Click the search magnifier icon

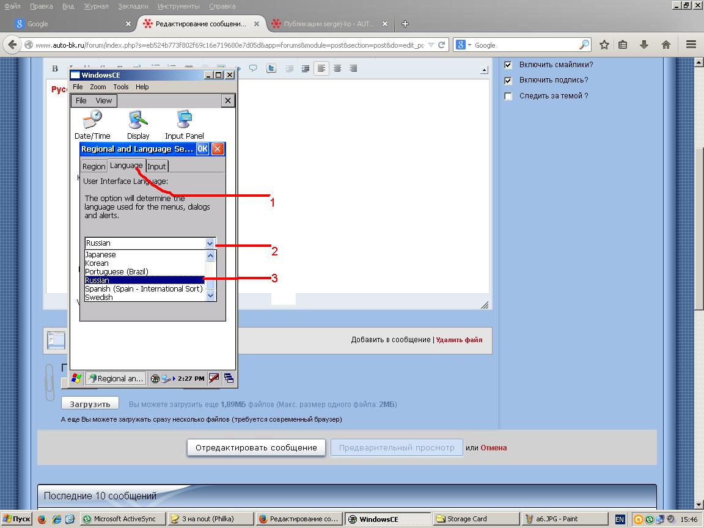tap(584, 45)
